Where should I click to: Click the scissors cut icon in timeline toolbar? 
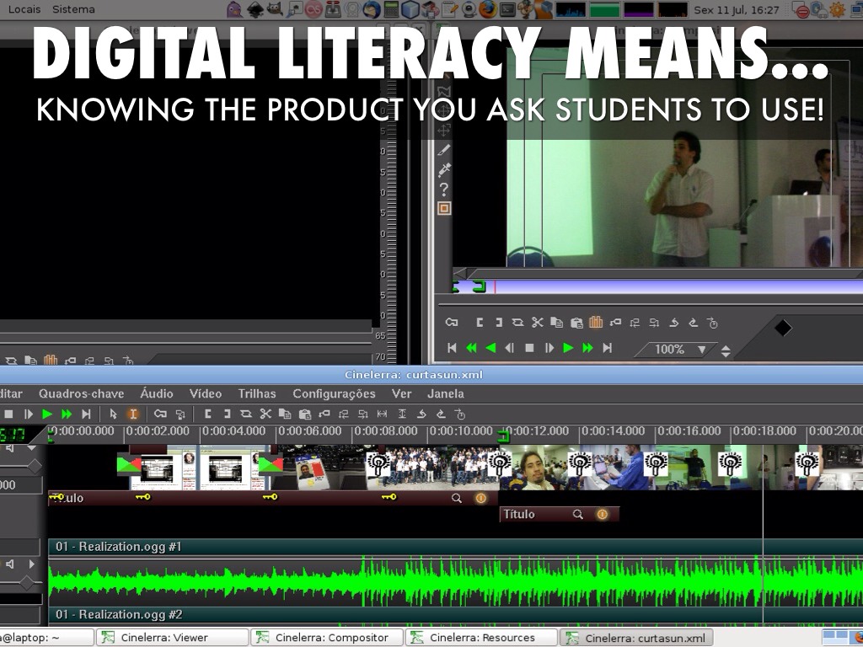tap(265, 414)
